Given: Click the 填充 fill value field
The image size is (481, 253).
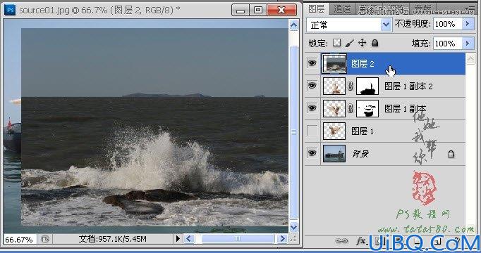Looking at the screenshot, I should (448, 44).
